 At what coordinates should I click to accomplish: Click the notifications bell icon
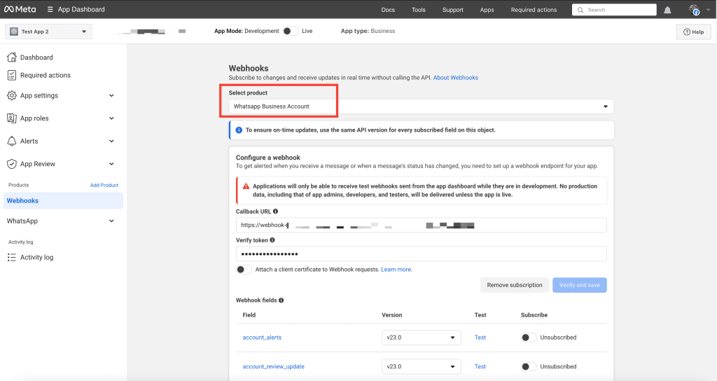tap(667, 10)
